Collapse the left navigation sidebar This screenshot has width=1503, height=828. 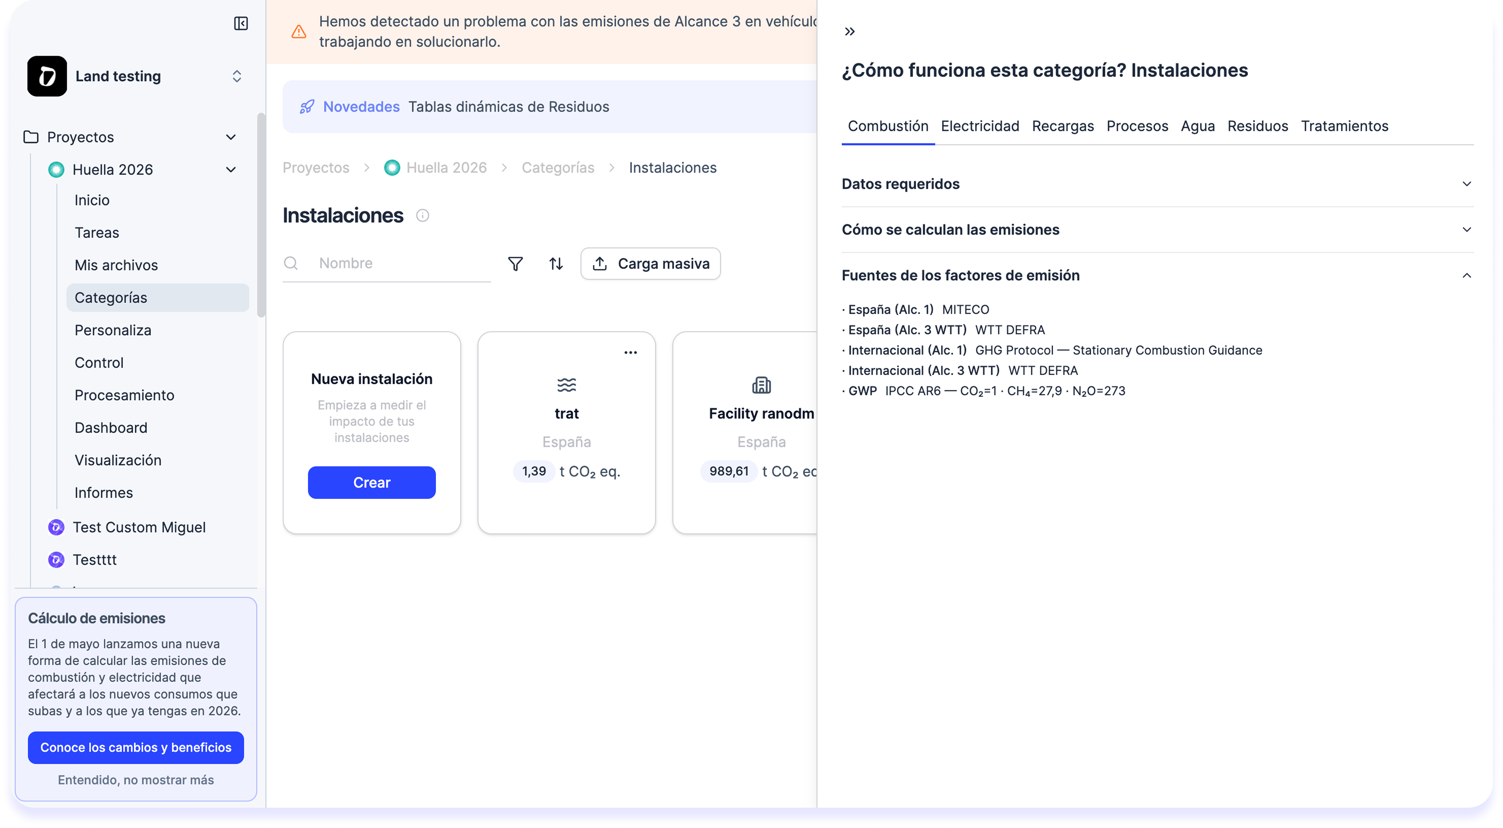241,23
